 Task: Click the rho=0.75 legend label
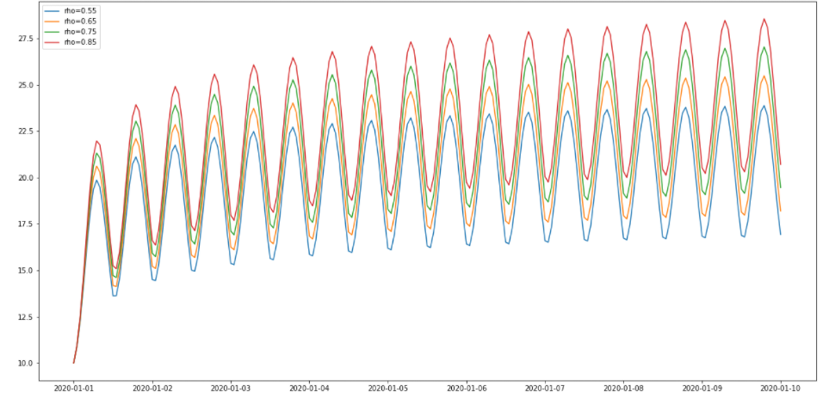tap(82, 31)
